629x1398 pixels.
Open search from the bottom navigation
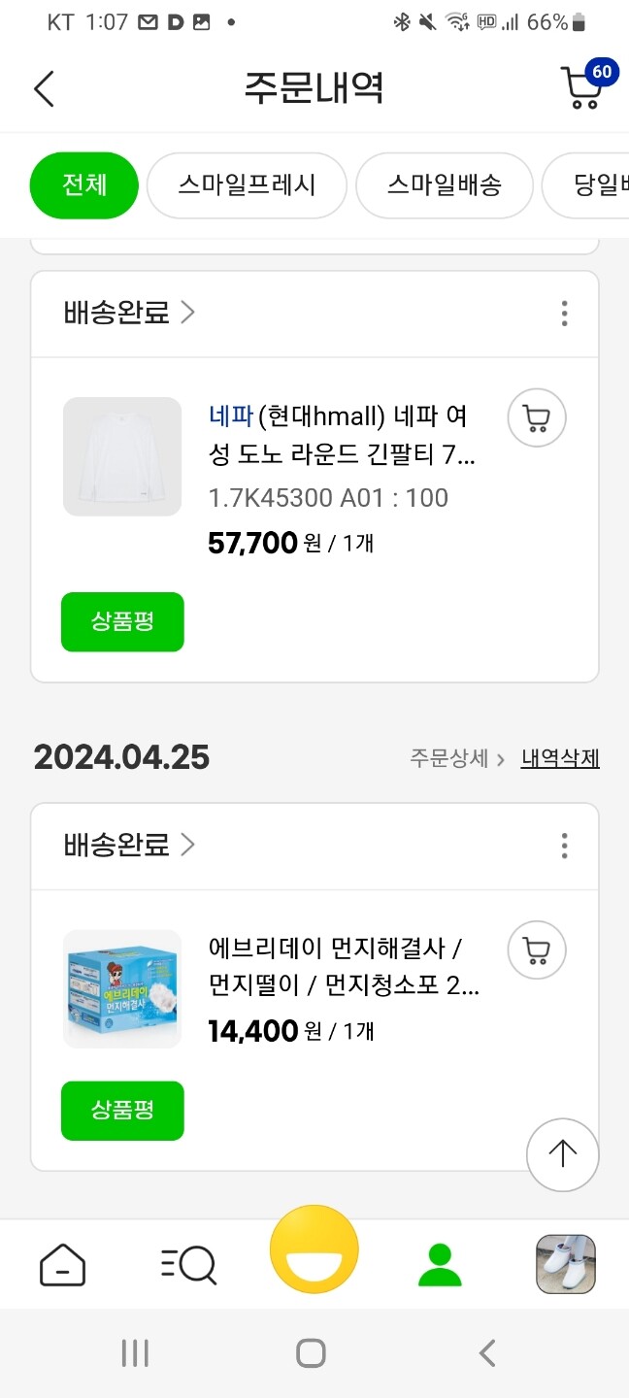coord(187,1264)
